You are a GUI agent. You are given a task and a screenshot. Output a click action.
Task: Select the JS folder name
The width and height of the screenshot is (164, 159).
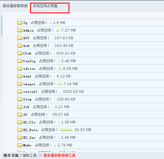point(25,115)
